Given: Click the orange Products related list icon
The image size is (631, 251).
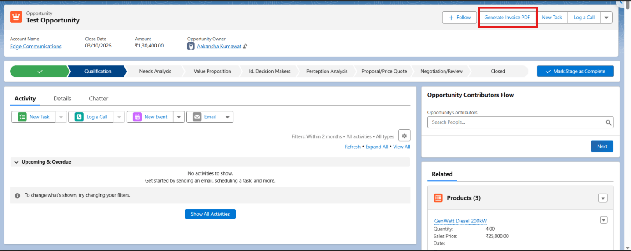Looking at the screenshot, I should (438, 198).
